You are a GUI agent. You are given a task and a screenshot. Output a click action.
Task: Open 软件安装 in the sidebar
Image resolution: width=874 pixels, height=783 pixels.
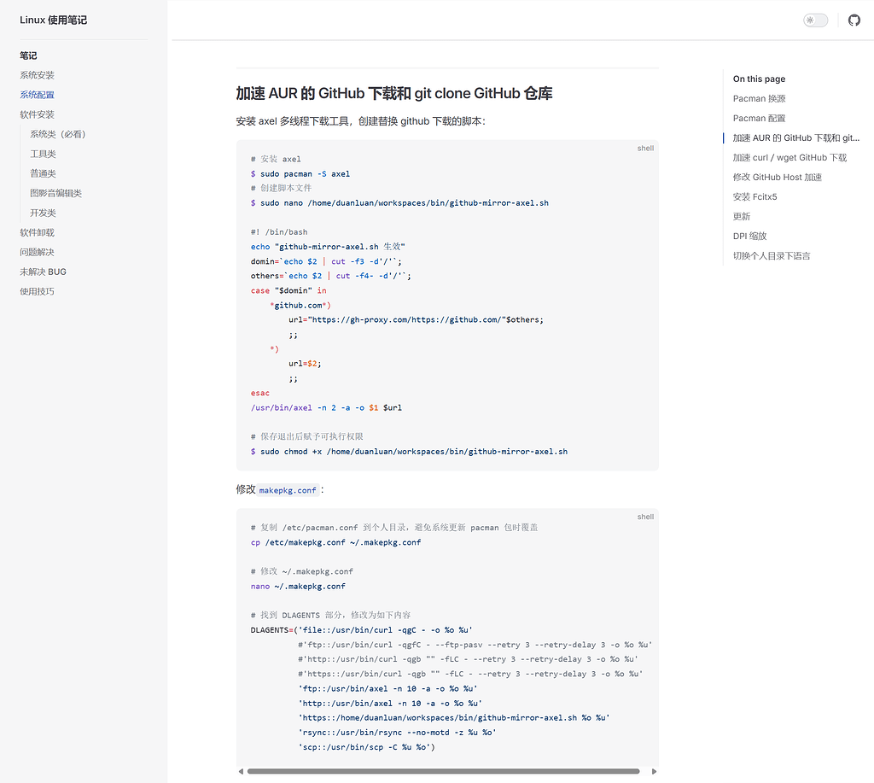(x=38, y=114)
